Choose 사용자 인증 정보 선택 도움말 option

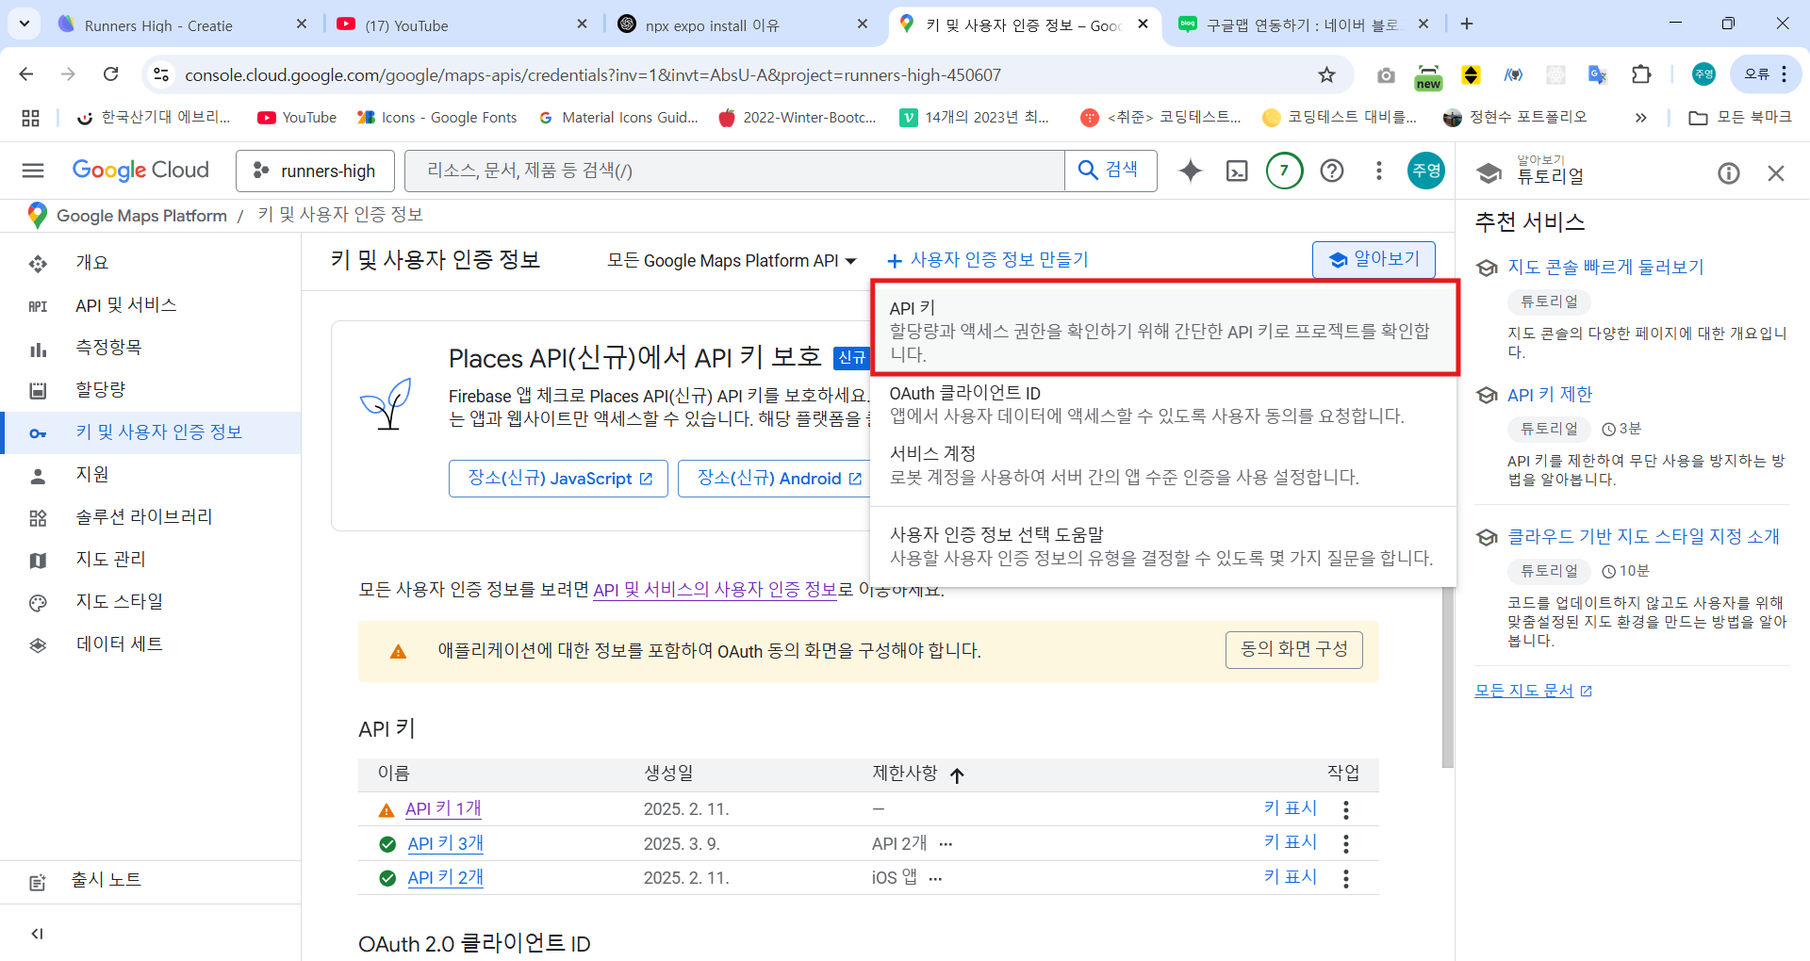pyautogui.click(x=1164, y=546)
